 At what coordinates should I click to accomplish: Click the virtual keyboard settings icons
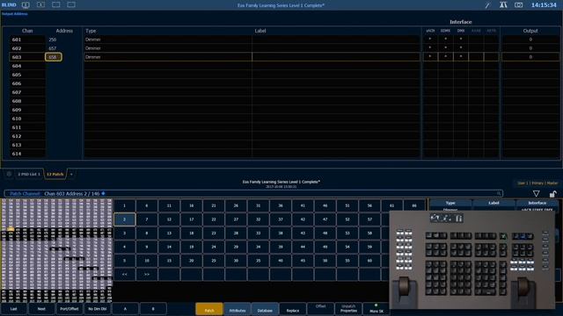(447, 218)
